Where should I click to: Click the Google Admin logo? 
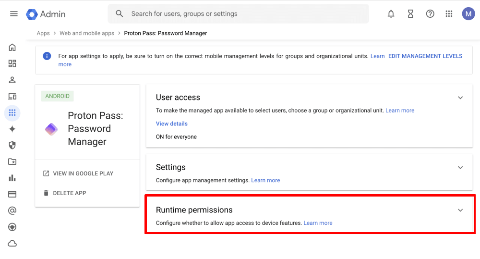point(46,14)
